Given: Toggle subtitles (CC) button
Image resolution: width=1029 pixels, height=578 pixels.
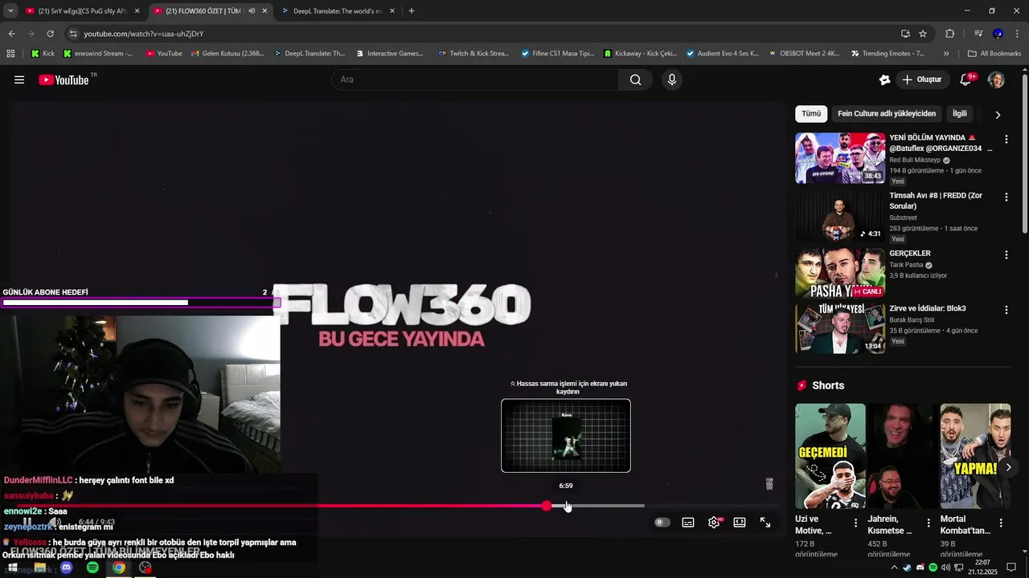Looking at the screenshot, I should pyautogui.click(x=688, y=523).
